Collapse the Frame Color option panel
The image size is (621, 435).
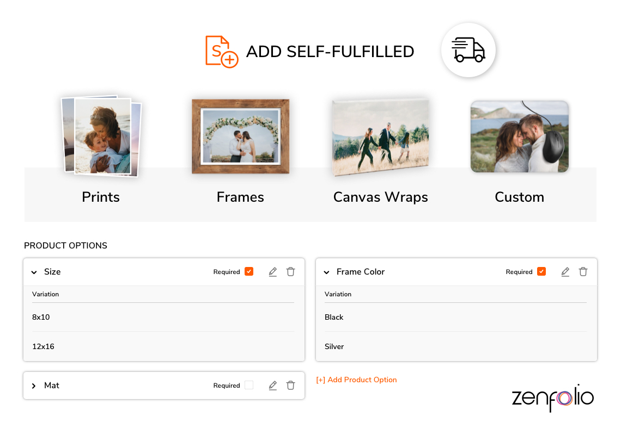pos(327,272)
